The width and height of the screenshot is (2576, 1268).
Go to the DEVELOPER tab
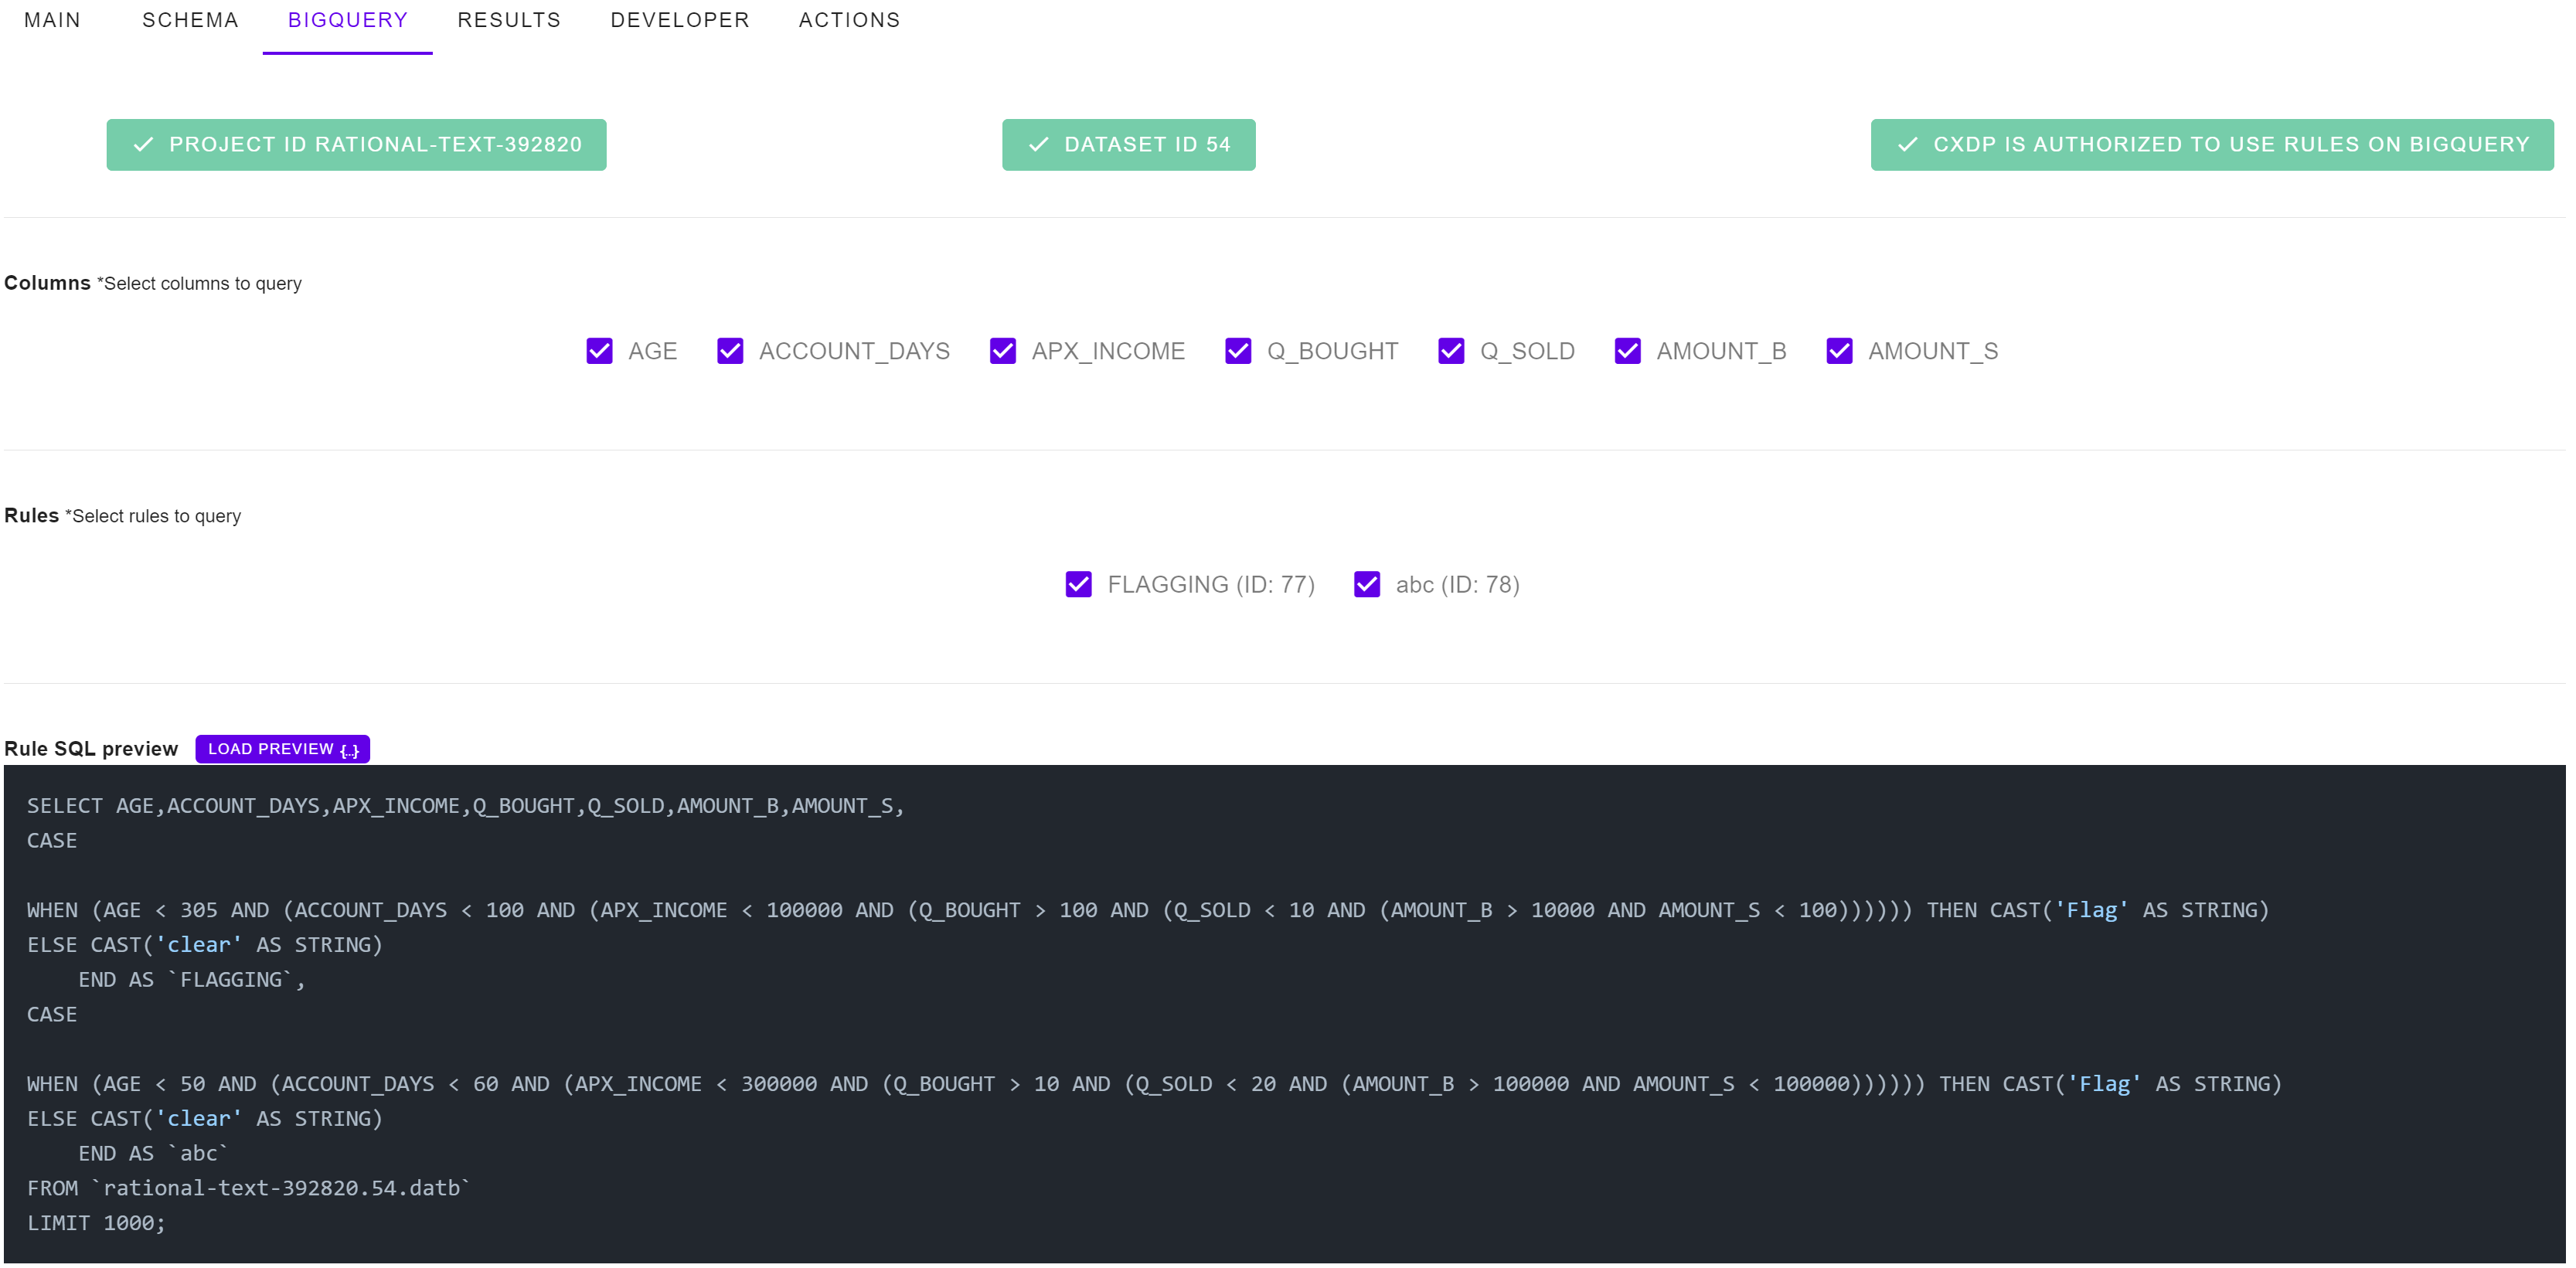coord(680,20)
